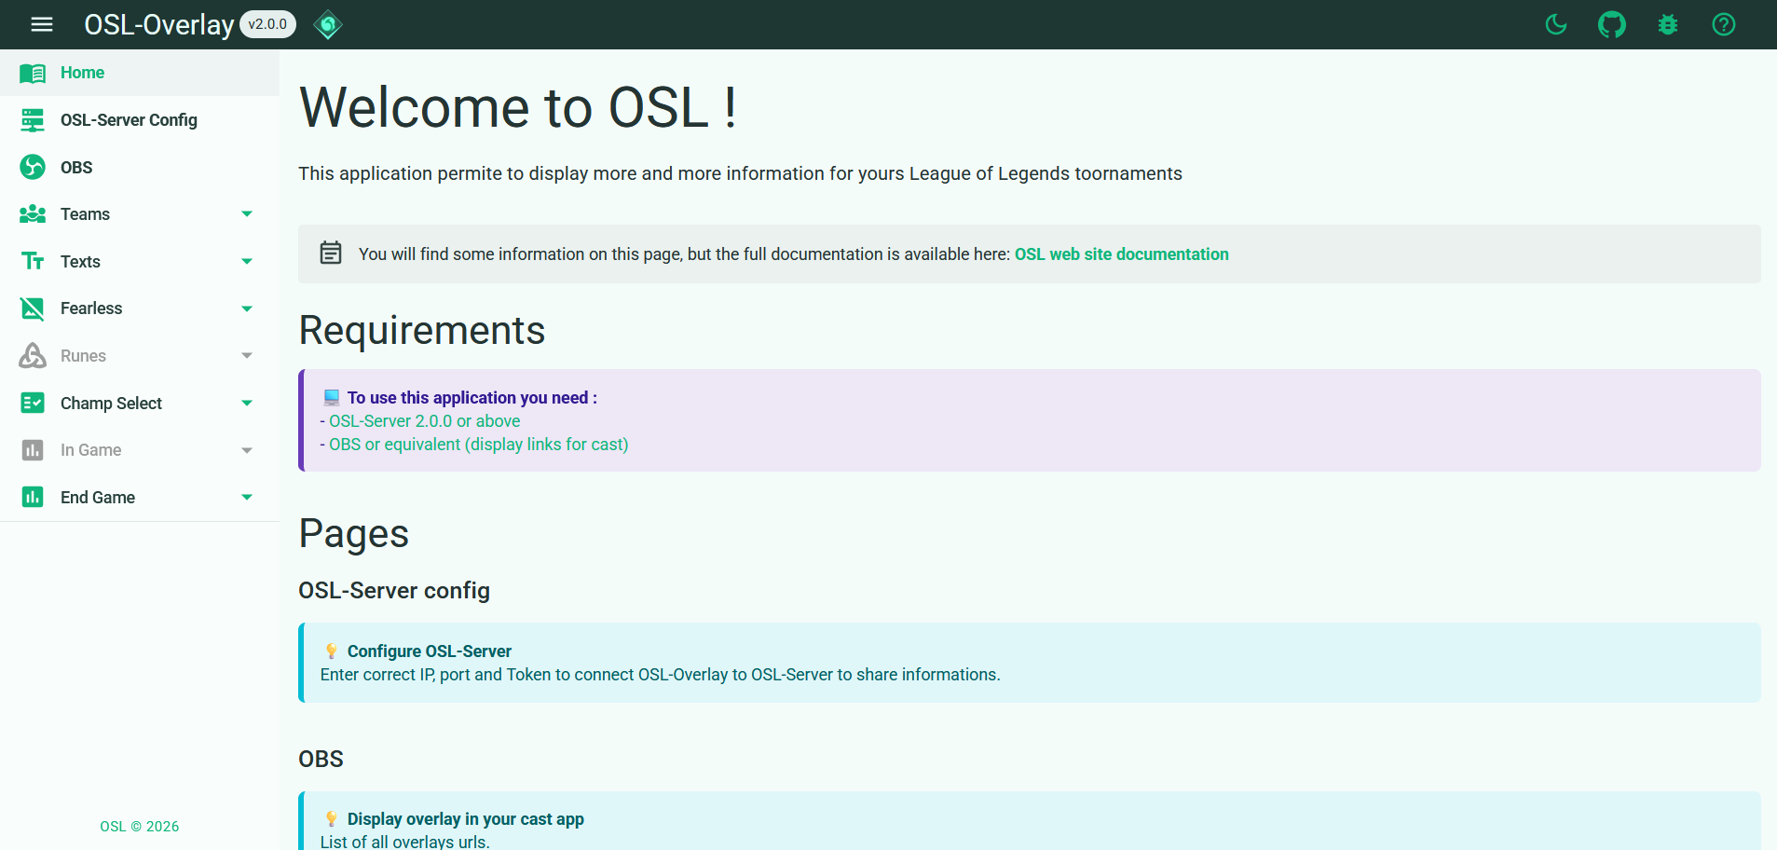1777x850 pixels.
Task: Click the Configure OSL-Server heading
Action: [429, 651]
